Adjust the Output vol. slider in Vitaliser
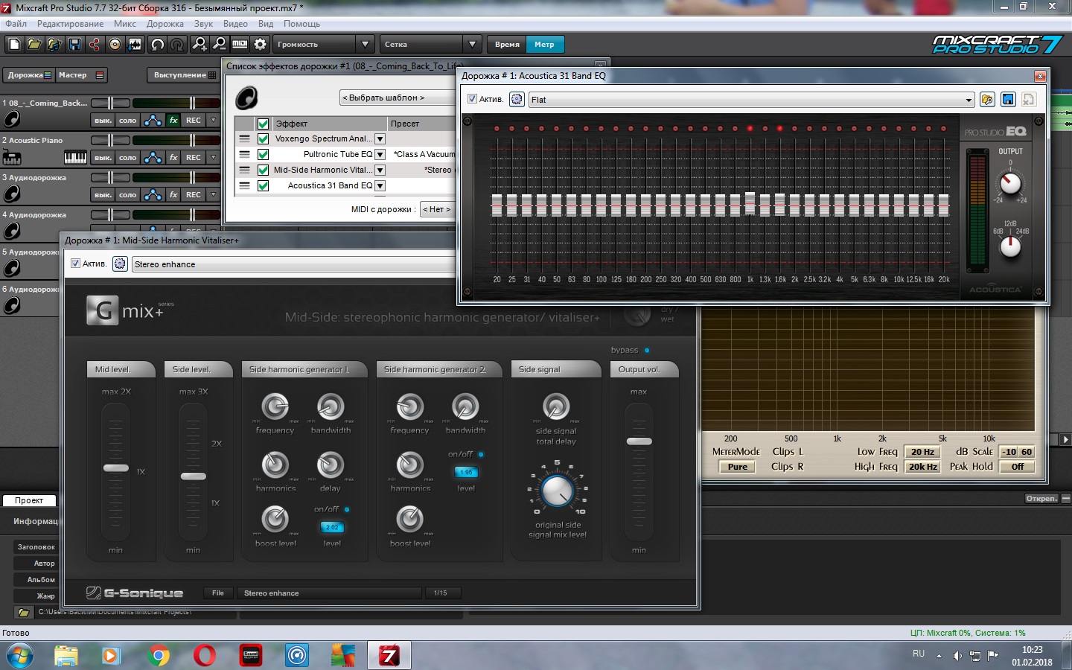1072x670 pixels. [639, 441]
